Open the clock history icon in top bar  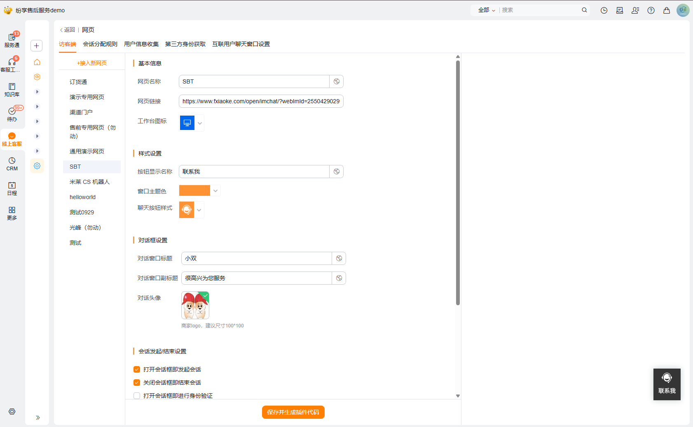click(604, 11)
